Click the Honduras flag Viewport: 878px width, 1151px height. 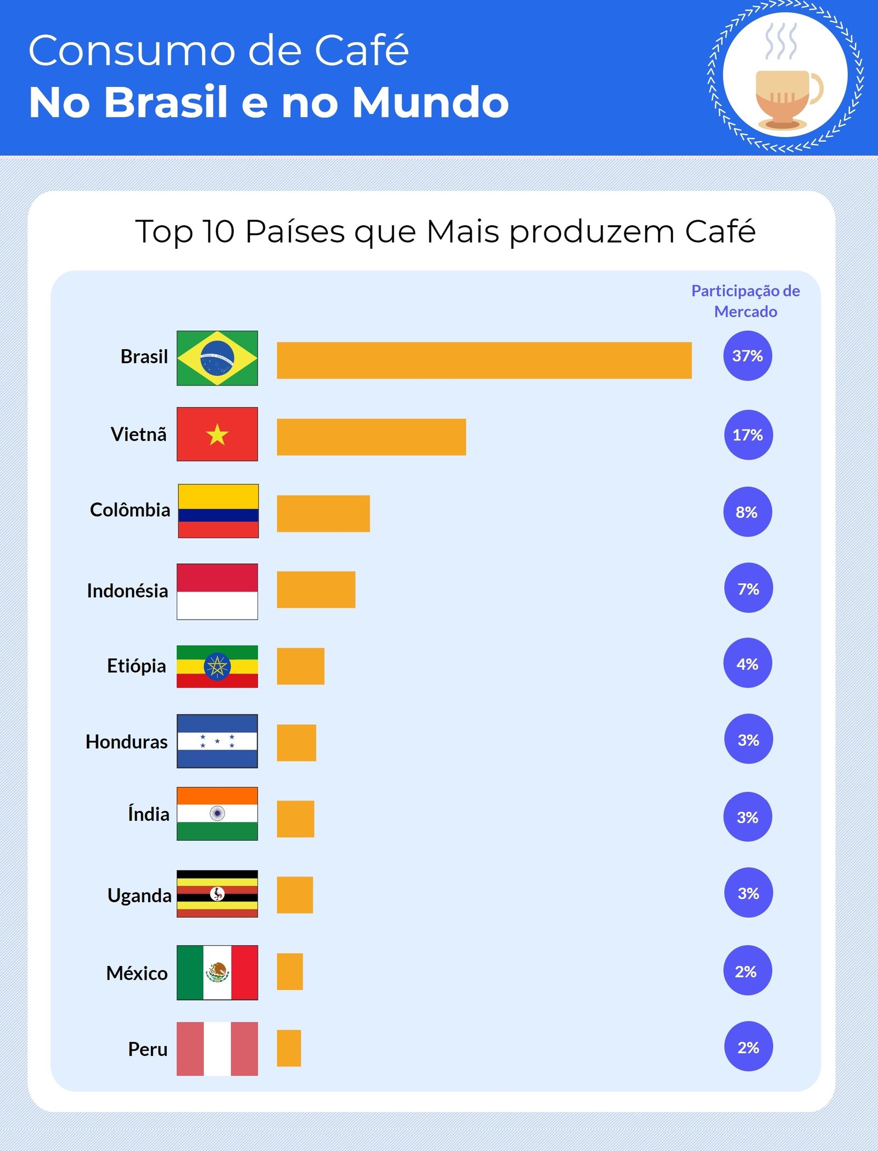coord(217,741)
